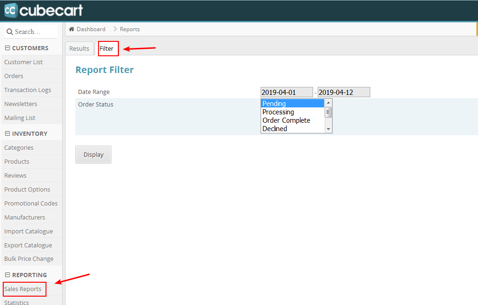This screenshot has width=478, height=305.
Task: Collapse the CUSTOMERS sidebar section
Action: 6,48
